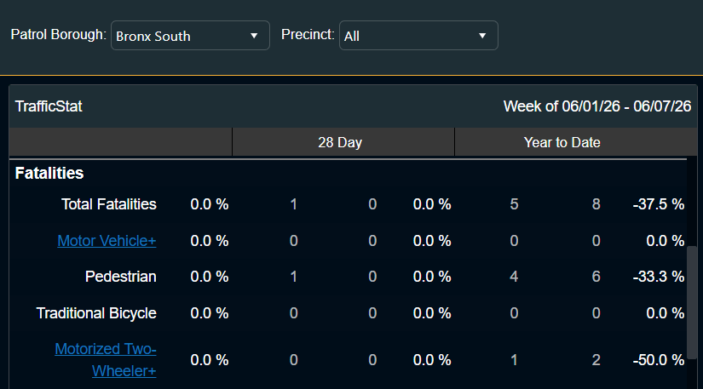The height and width of the screenshot is (389, 703).
Task: Click the Week of 06/01/26 date range
Action: point(596,106)
